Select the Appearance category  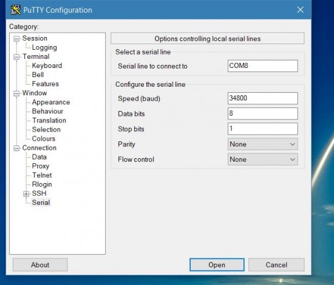click(51, 102)
